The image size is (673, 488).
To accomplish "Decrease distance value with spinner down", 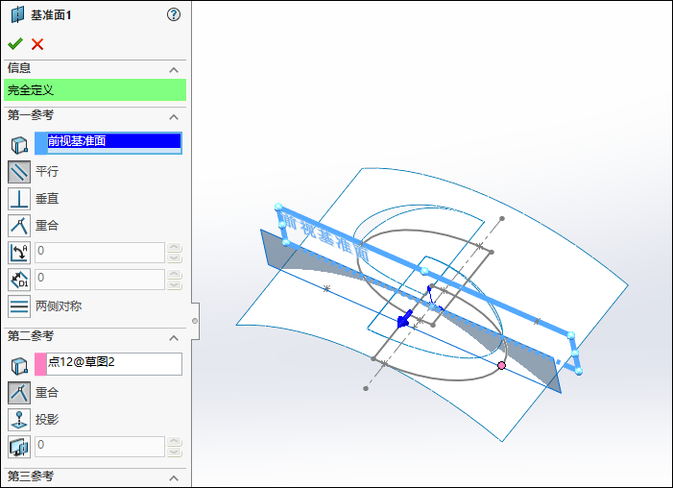I will [x=175, y=284].
